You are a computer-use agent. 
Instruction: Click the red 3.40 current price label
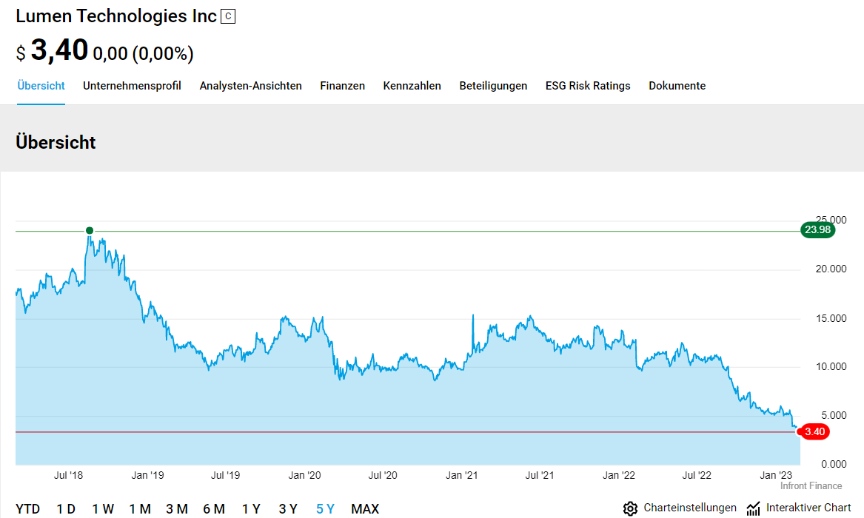pos(814,432)
